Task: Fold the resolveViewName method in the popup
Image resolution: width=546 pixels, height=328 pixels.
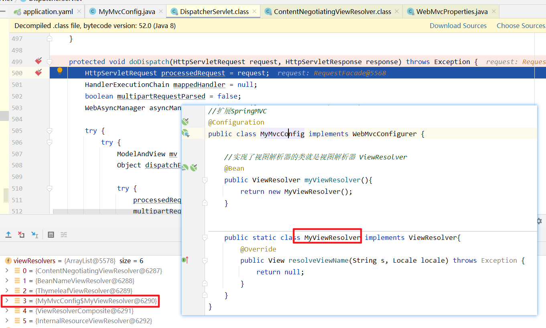Action: pyautogui.click(x=205, y=260)
